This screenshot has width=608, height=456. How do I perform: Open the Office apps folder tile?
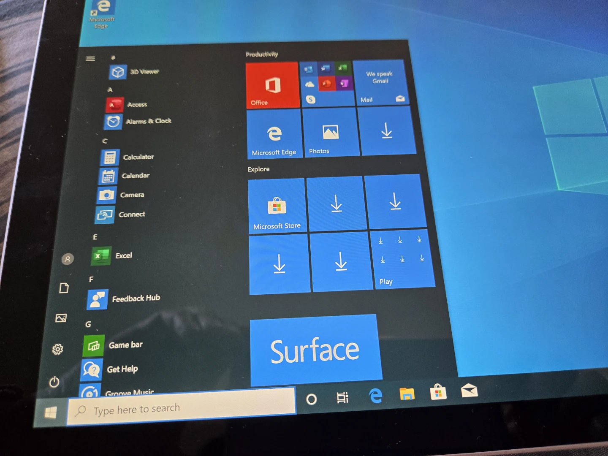pos(327,84)
